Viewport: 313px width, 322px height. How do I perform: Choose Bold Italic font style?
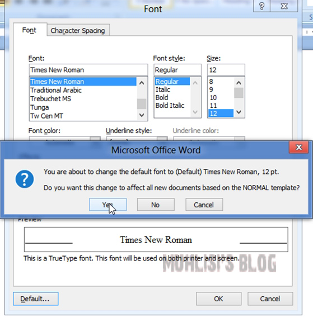point(172,106)
